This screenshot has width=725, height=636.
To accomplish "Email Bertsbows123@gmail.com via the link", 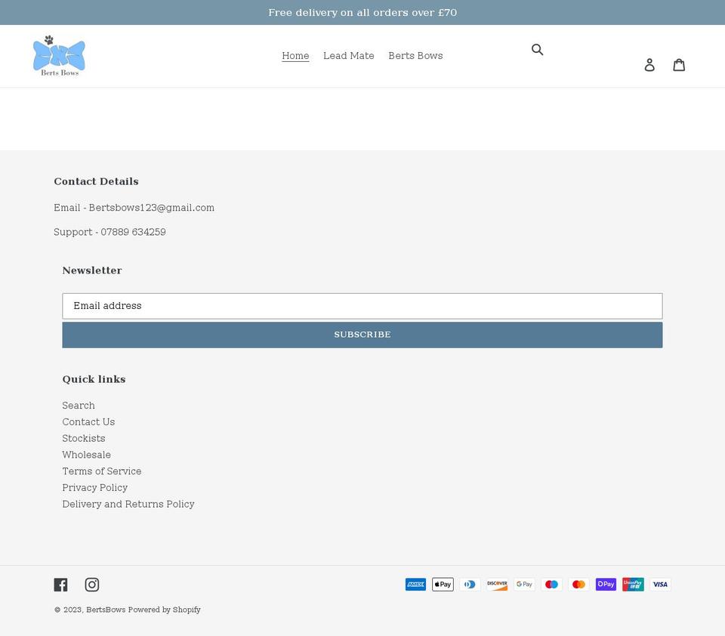I will click(x=151, y=208).
